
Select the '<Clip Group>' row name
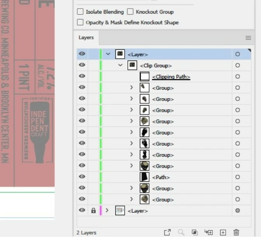tap(156, 66)
